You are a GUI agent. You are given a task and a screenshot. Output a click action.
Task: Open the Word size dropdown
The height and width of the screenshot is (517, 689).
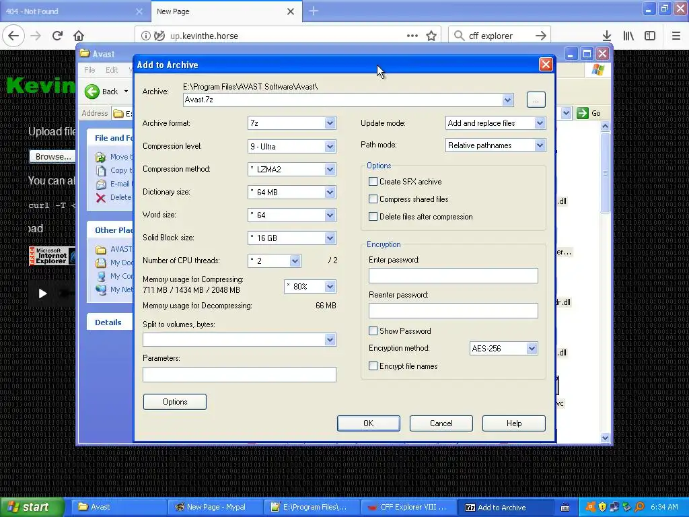(x=330, y=215)
